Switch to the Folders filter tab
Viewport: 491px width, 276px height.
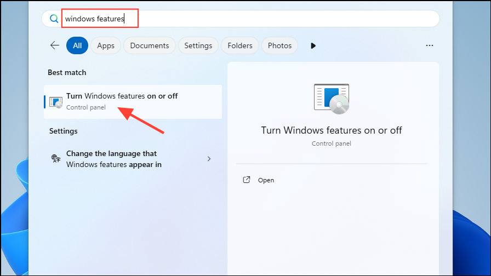coord(240,45)
